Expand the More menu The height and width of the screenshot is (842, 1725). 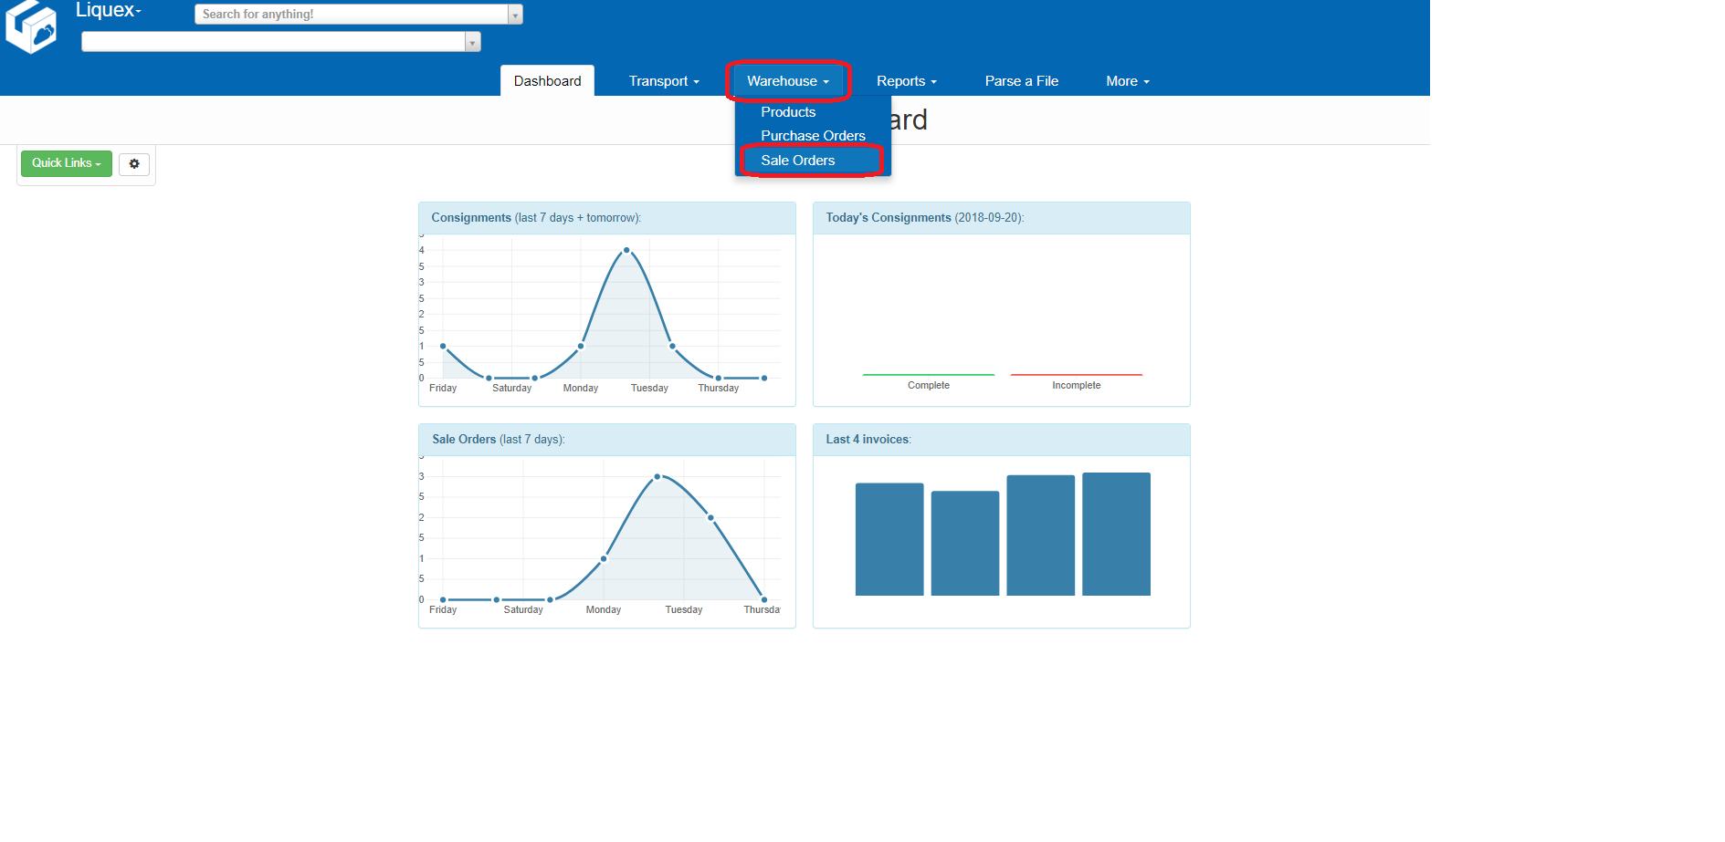click(x=1127, y=81)
